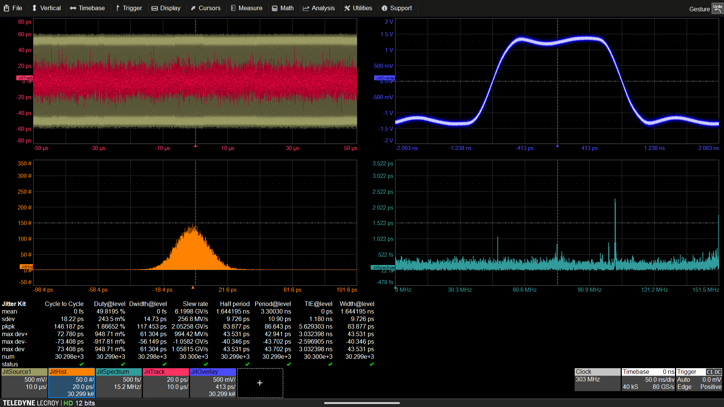
Task: Open the Clock descriptor box
Action: 597,380
